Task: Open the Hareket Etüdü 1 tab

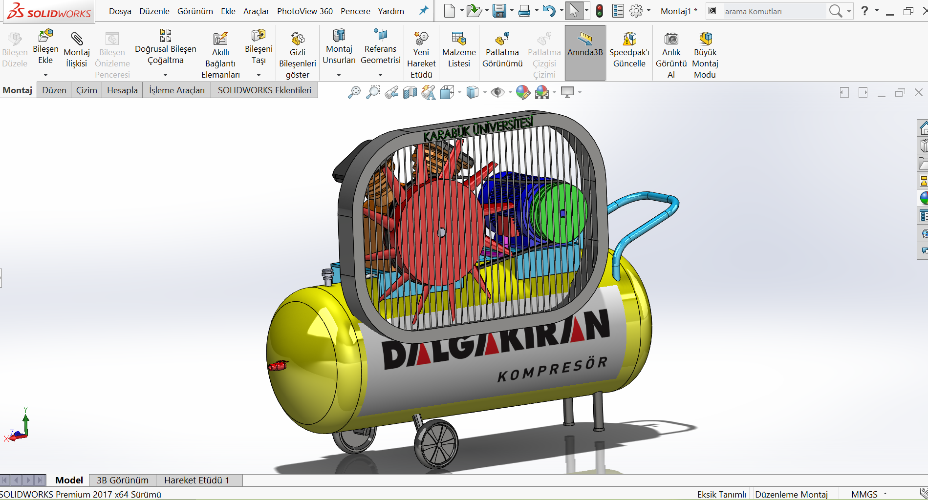Action: pyautogui.click(x=196, y=480)
